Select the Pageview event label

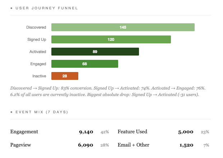21,145
